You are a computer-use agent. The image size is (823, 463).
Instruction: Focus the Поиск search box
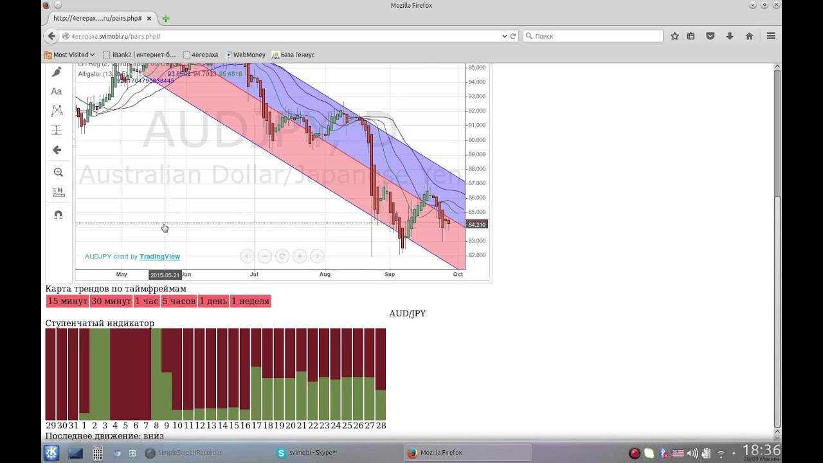coord(592,36)
